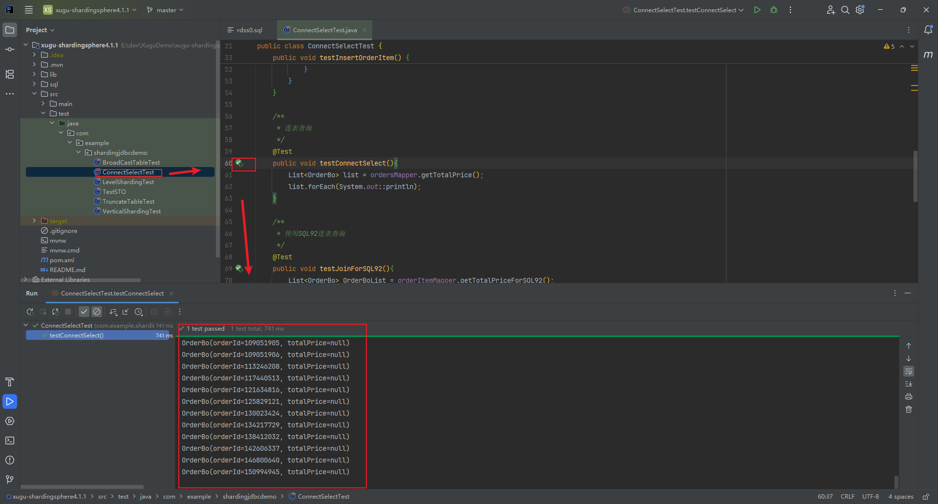This screenshot has height=504, width=938.
Task: Open the Notifications bell panel
Action: [x=928, y=30]
